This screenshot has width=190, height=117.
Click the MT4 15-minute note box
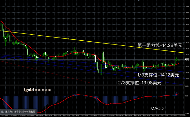click(x=18, y=112)
